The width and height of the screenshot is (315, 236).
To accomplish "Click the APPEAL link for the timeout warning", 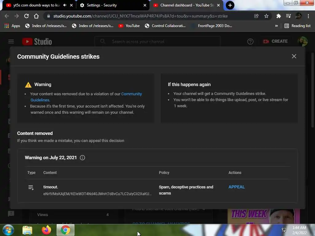I will (237, 187).
